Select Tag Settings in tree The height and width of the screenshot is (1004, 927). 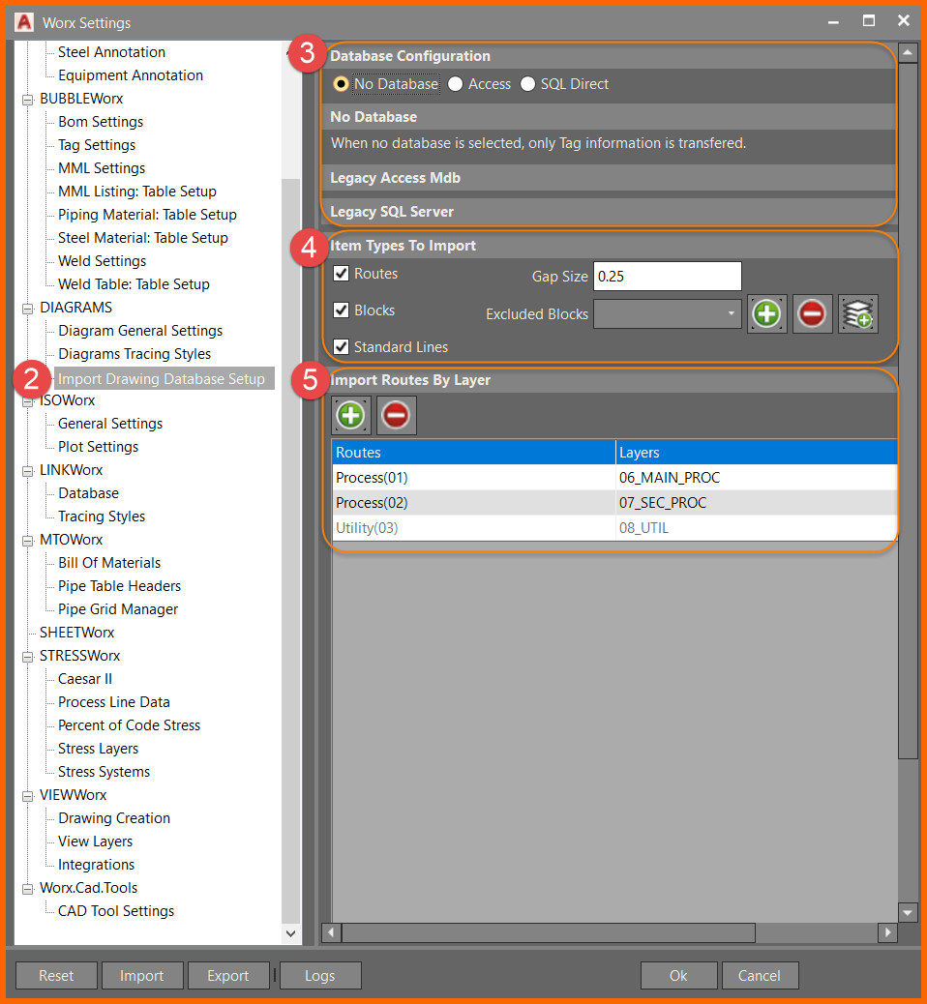click(x=97, y=145)
